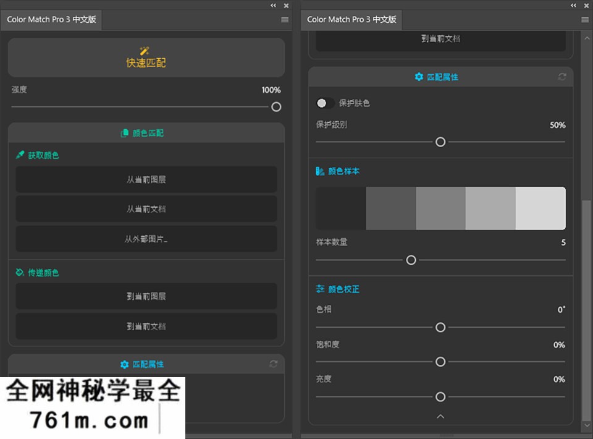Click the 快速匹配 magic wand button
Screen dimensions: 593x439
point(146,58)
